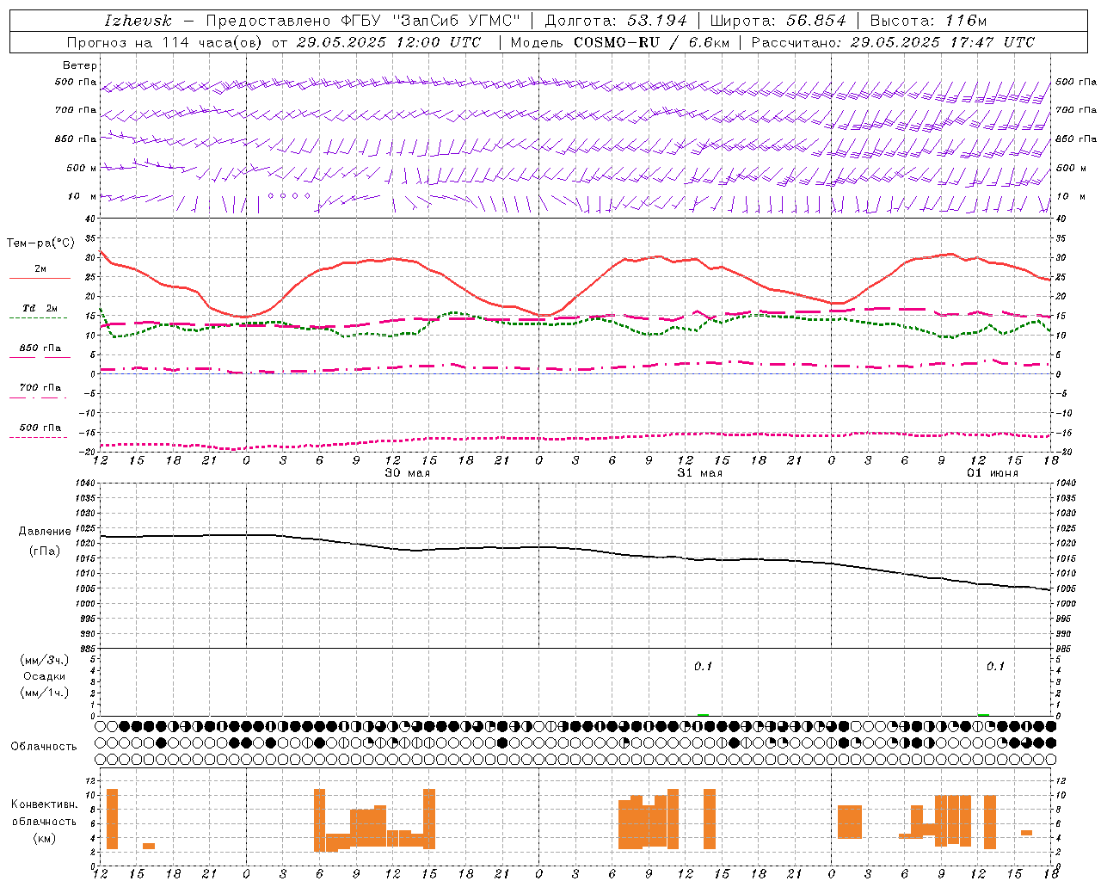Click the "(мм/1ч.)" precipitation unit label

[45, 693]
